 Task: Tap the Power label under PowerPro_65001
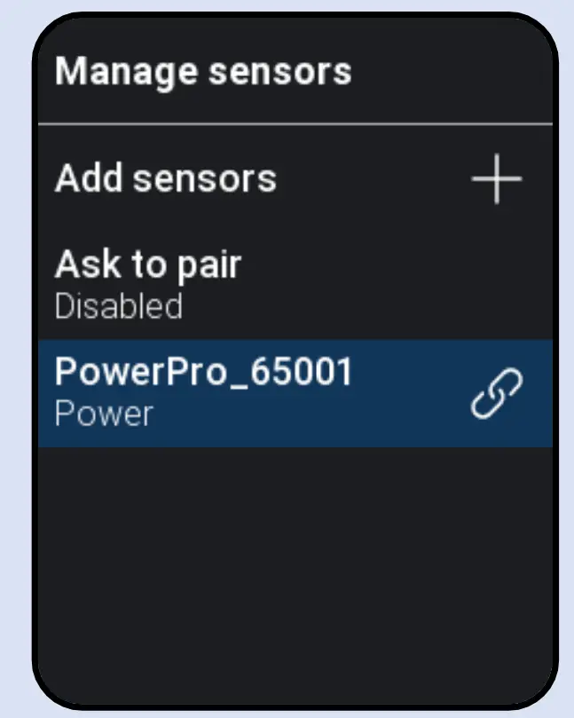pos(103,413)
